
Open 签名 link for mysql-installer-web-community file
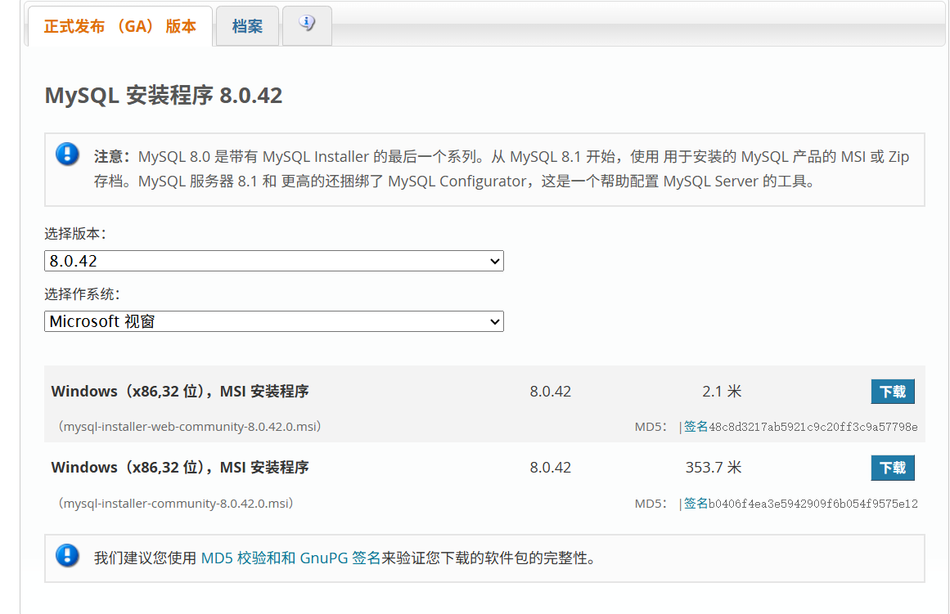[696, 427]
